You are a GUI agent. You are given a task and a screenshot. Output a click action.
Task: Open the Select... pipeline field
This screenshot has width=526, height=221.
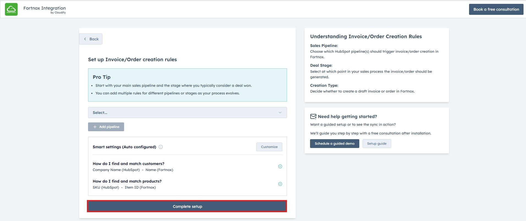[187, 113]
